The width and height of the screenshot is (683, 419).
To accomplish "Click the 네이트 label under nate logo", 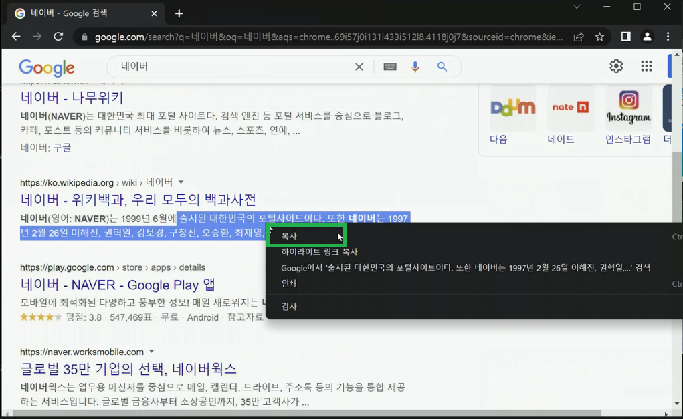I will coord(561,139).
